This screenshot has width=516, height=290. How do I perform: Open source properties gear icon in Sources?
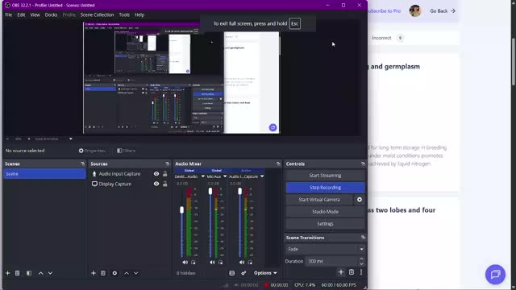(x=114, y=273)
